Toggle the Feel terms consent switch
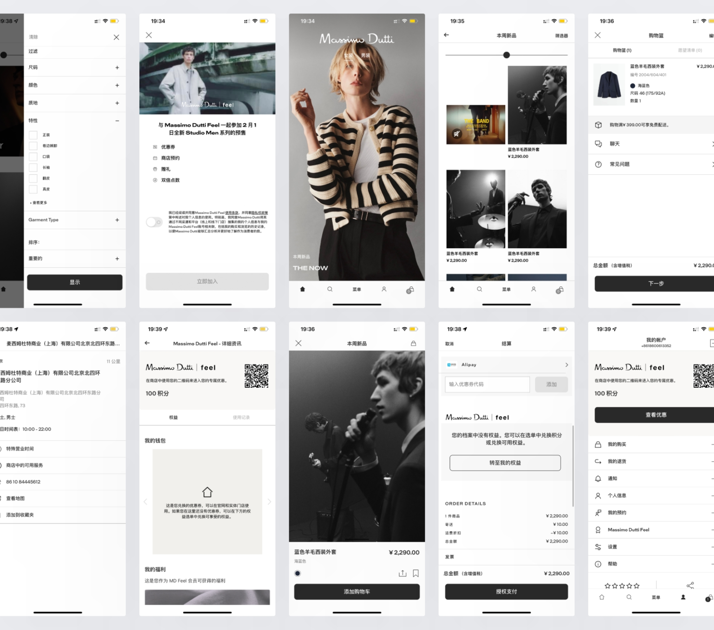The image size is (714, 630). [154, 222]
